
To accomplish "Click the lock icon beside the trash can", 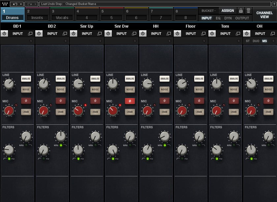I will click(x=241, y=11).
